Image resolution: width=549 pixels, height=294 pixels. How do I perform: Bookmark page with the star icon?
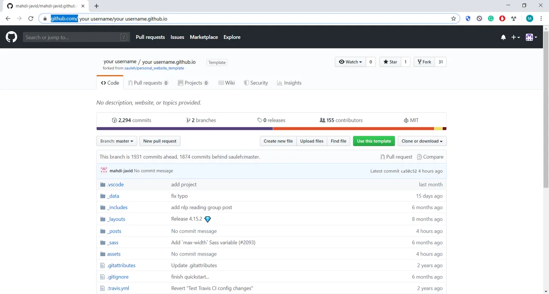[x=453, y=18]
